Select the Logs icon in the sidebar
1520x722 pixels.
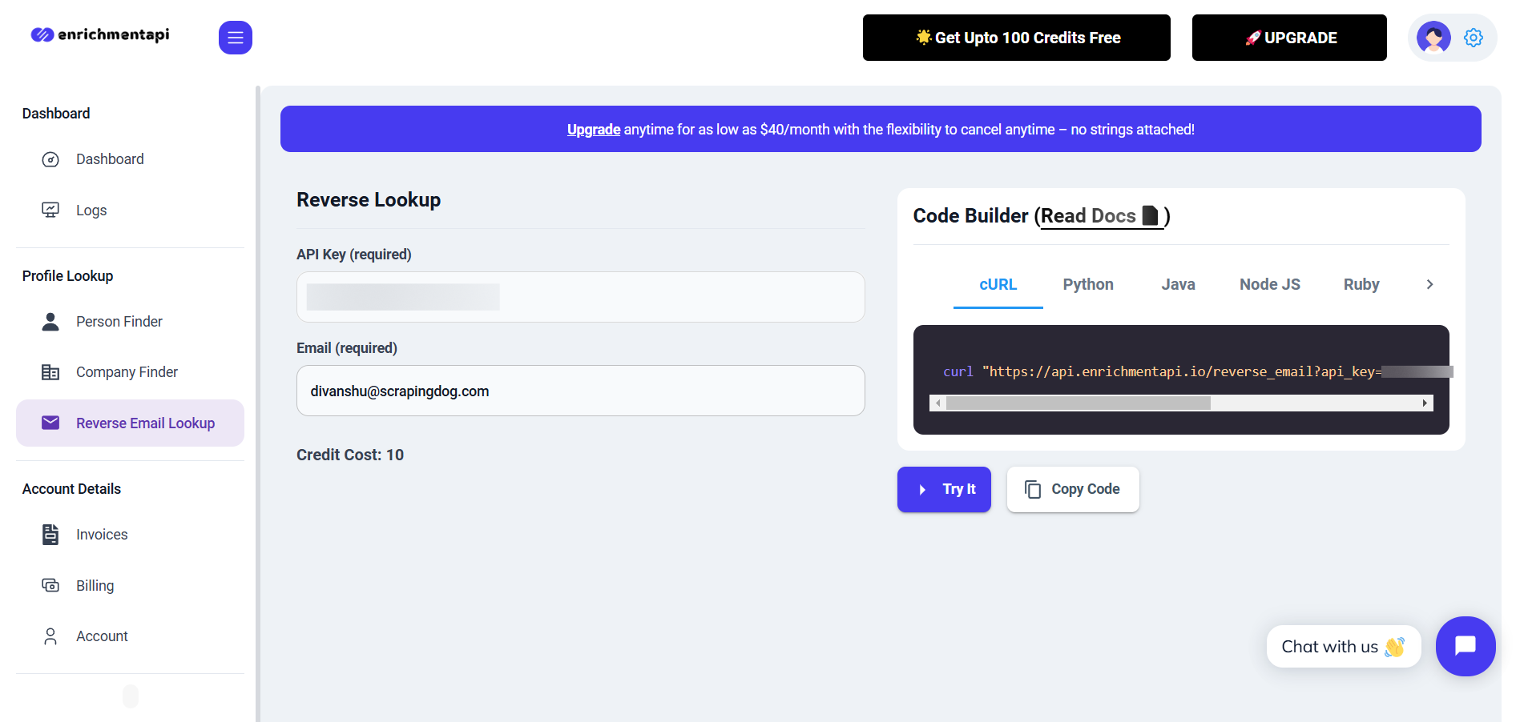coord(50,210)
